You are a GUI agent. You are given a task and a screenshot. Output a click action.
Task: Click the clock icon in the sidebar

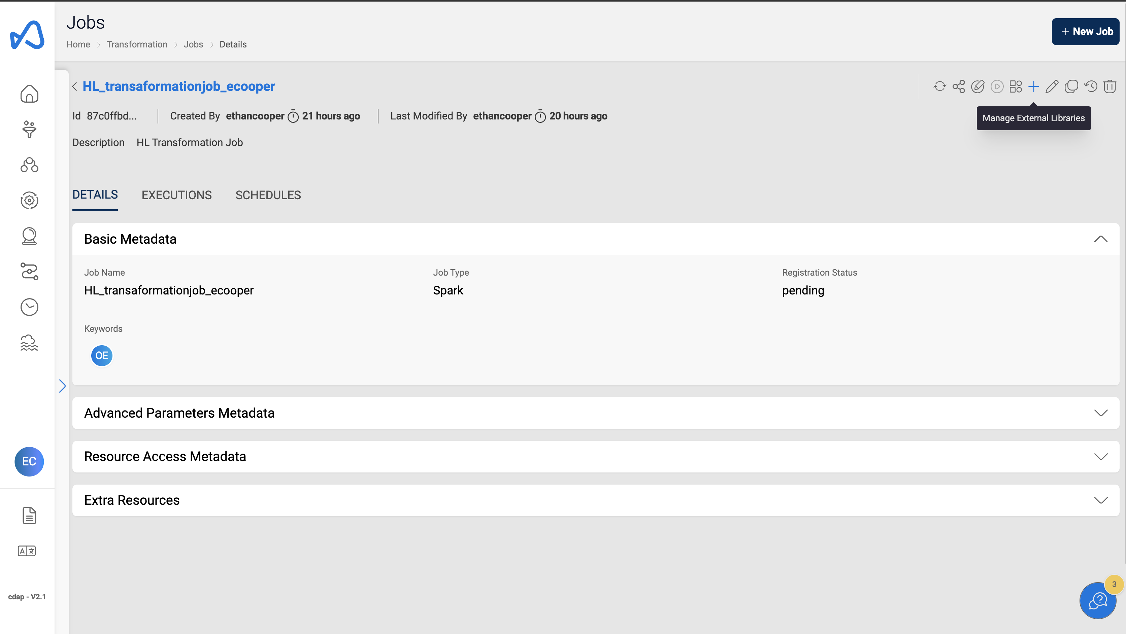tap(29, 307)
